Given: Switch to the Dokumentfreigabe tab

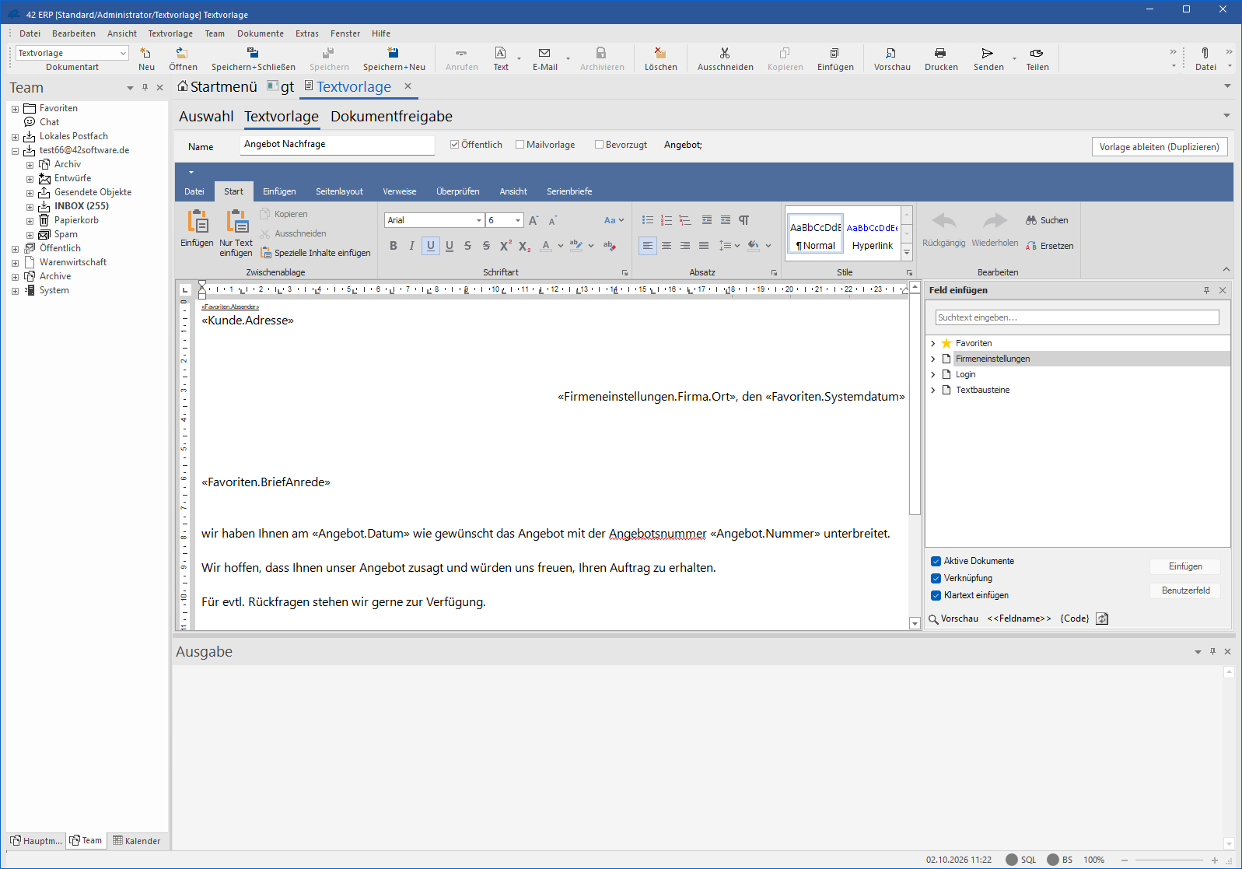Looking at the screenshot, I should point(391,117).
